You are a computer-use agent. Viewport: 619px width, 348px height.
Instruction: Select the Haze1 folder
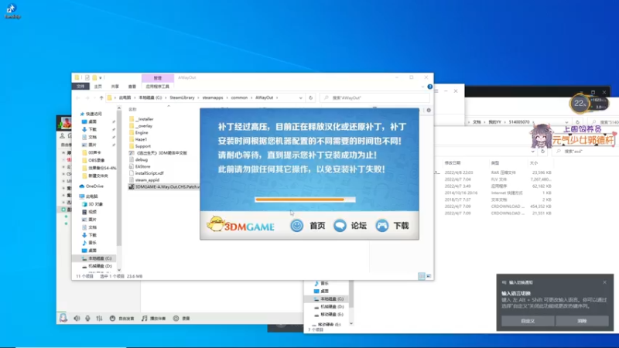[x=139, y=139]
